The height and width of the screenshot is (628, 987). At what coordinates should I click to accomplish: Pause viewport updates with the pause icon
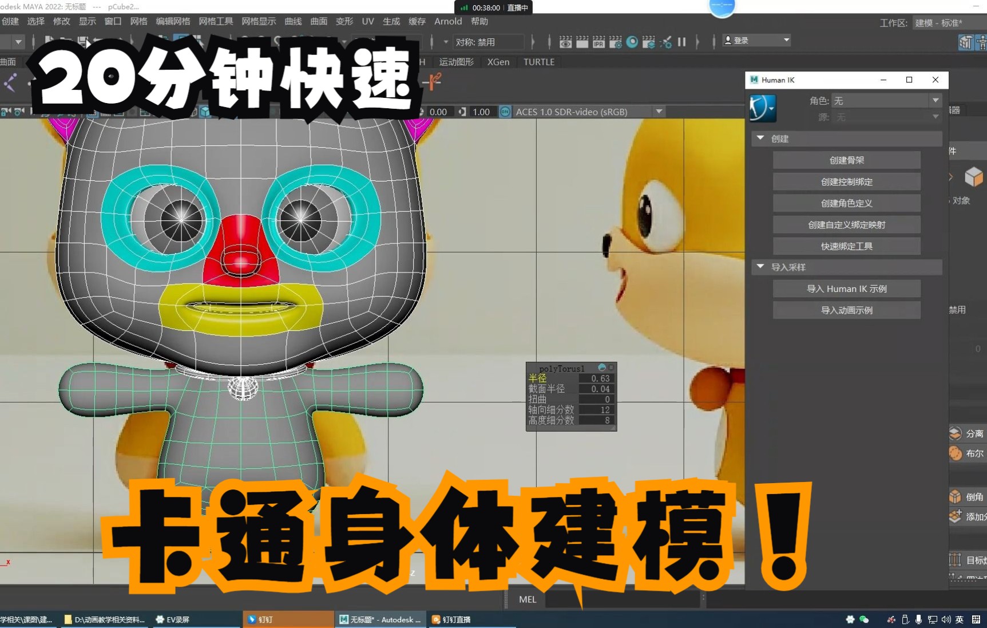point(681,42)
